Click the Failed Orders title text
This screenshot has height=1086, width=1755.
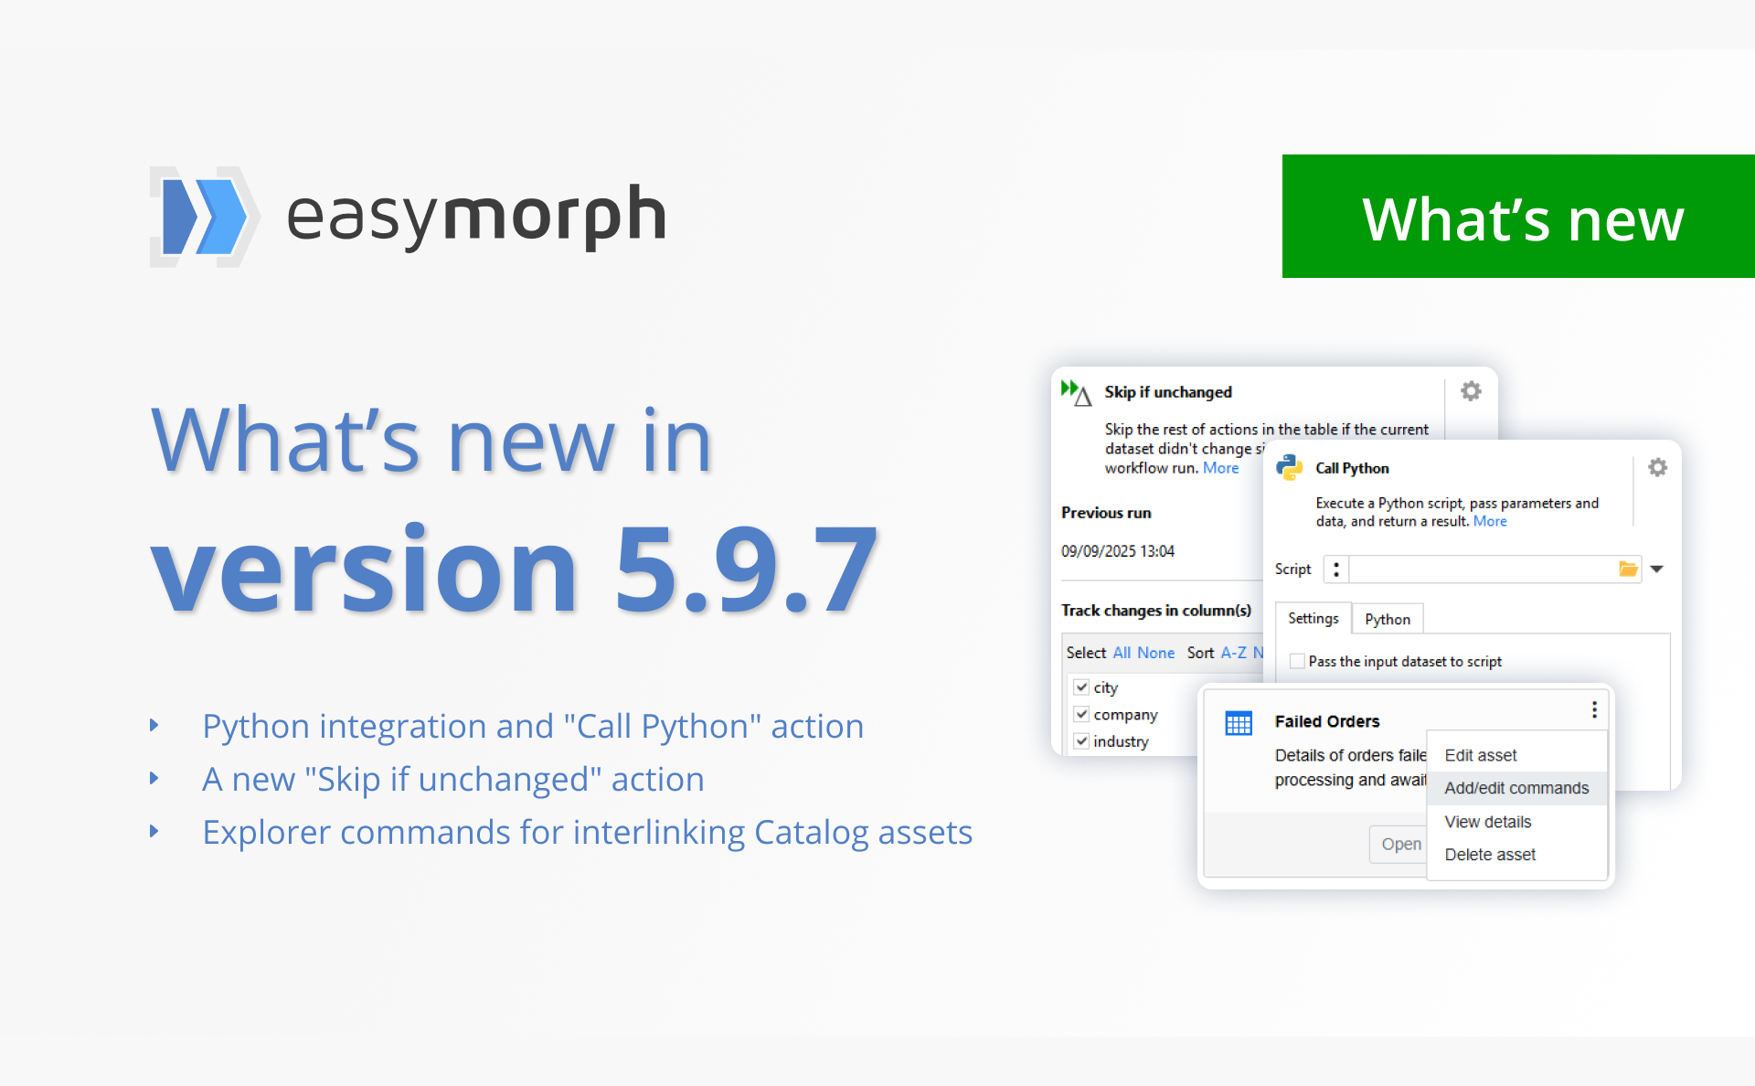tap(1327, 721)
